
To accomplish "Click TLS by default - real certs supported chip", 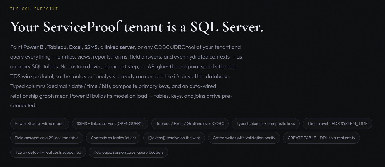I will [48, 152].
